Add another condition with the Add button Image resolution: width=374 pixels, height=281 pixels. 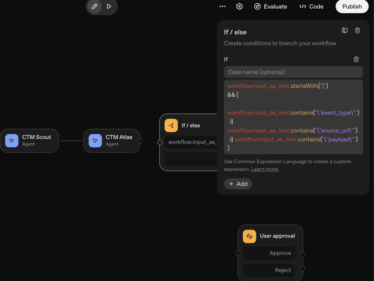238,184
